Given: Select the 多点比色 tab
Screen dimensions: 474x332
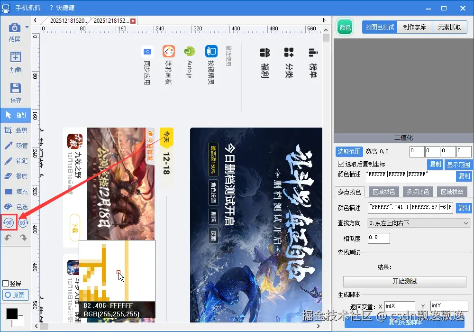Looking at the screenshot, I should click(x=418, y=192).
